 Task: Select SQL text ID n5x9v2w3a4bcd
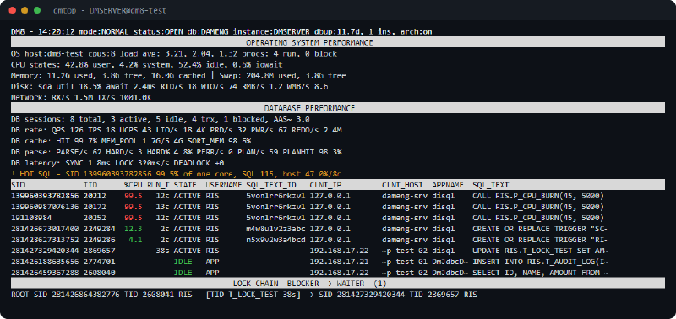[x=275, y=240]
